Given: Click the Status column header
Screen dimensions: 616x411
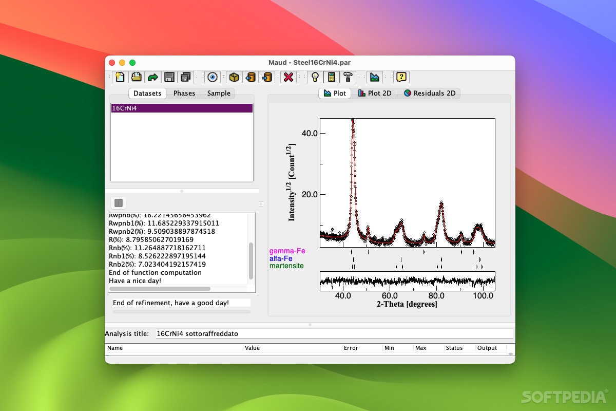Looking at the screenshot, I should tap(460, 348).
